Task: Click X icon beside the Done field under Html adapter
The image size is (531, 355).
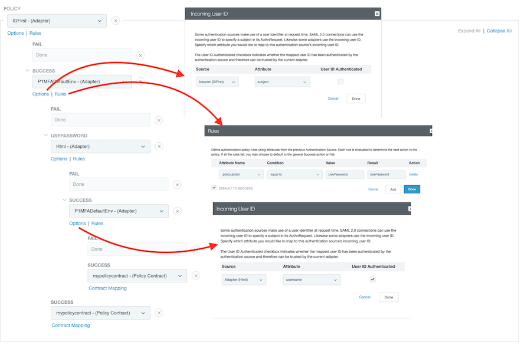Action: pos(177,185)
